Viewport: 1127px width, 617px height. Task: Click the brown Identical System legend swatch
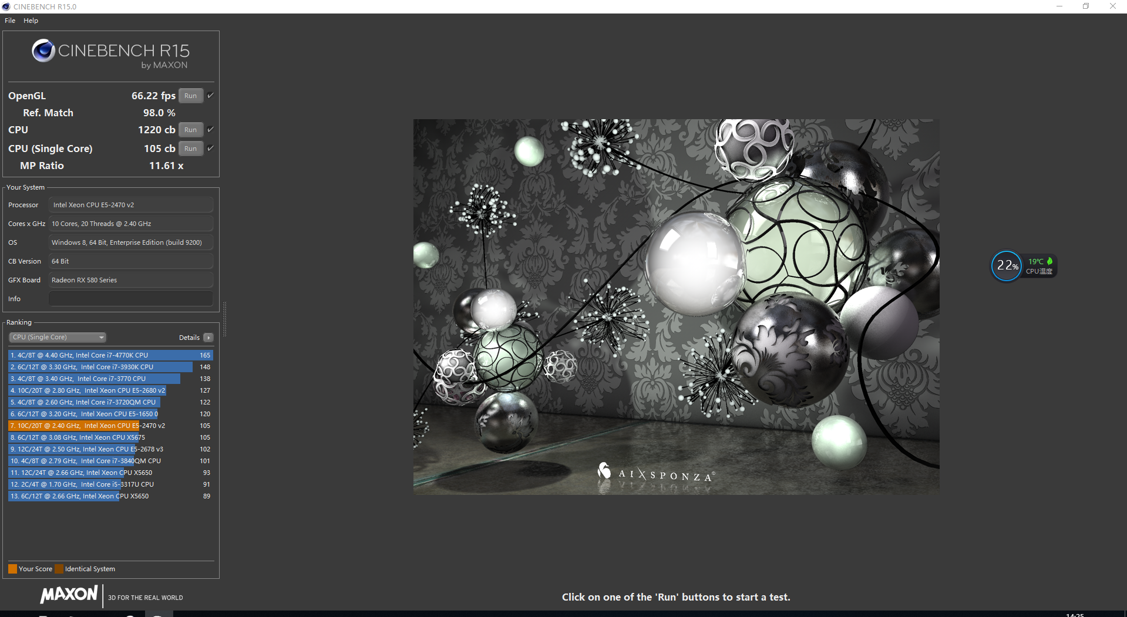(59, 569)
